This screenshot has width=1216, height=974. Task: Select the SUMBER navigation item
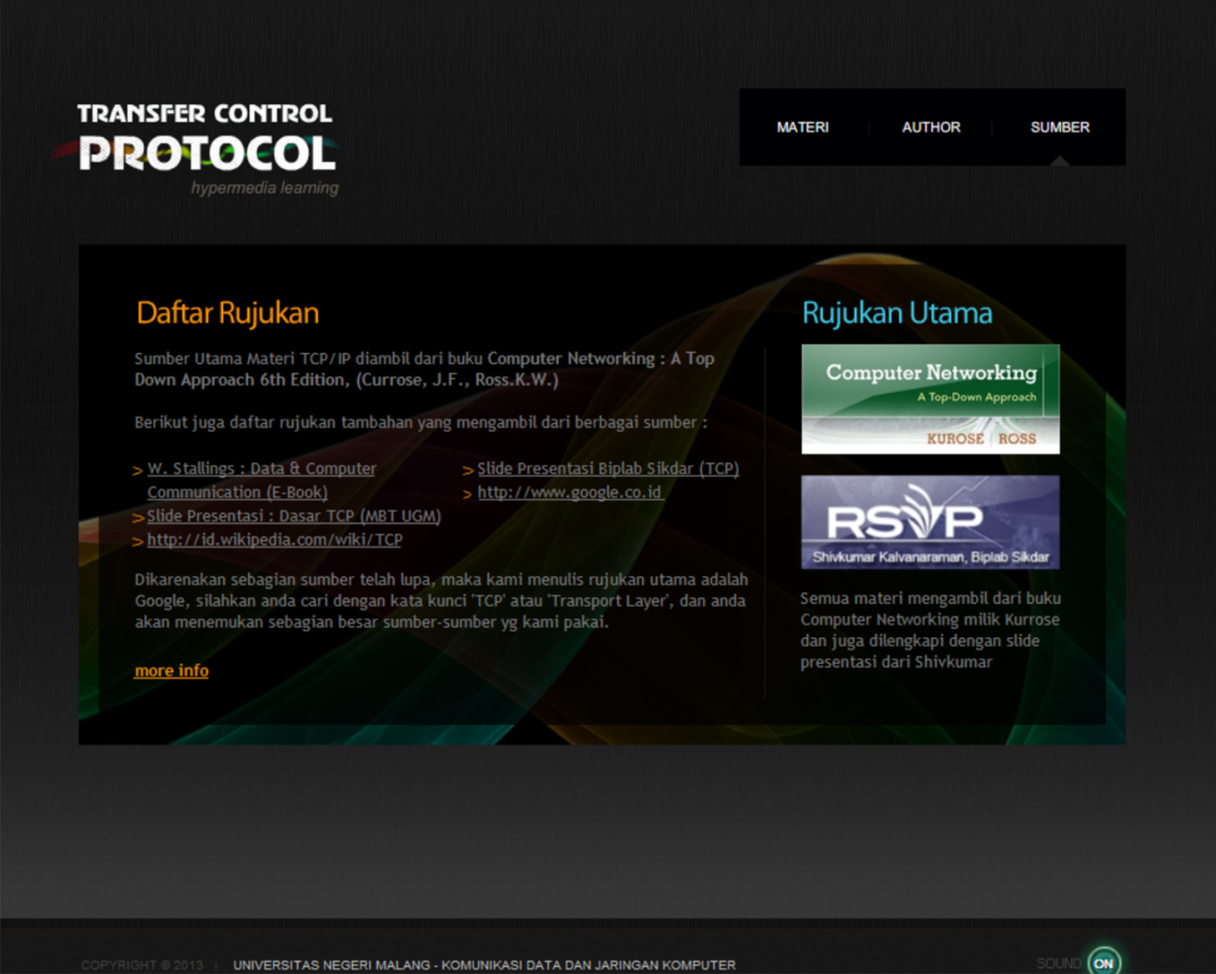pos(1059,127)
